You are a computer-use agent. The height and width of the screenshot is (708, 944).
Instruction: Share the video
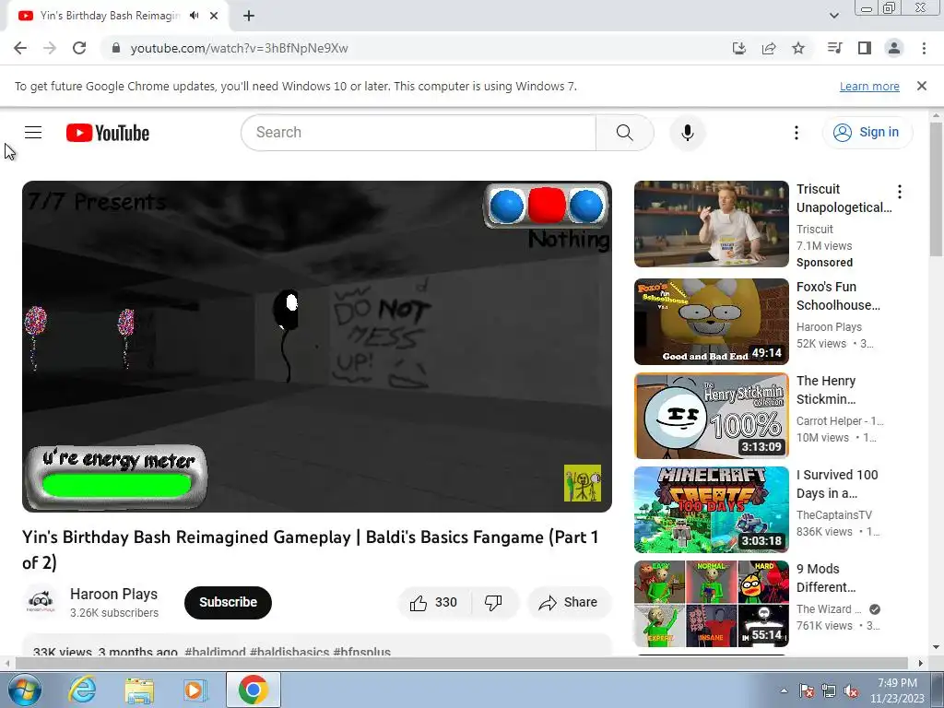tap(569, 602)
